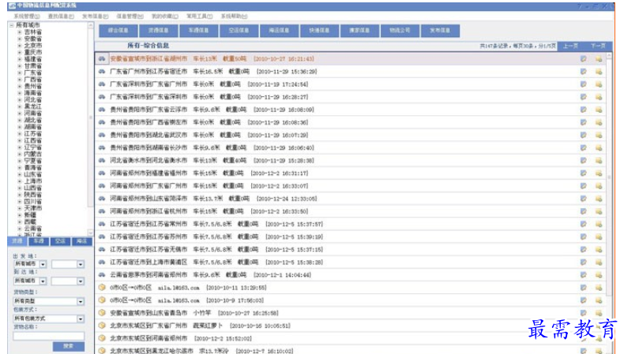The image size is (624, 354).
Task: Open the 出发地 city dropdown
Action: click(x=81, y=264)
